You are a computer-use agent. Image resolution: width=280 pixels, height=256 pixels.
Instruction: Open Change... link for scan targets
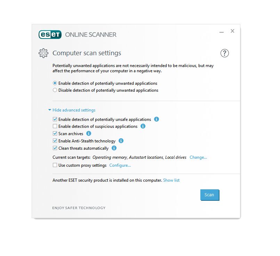(198, 157)
